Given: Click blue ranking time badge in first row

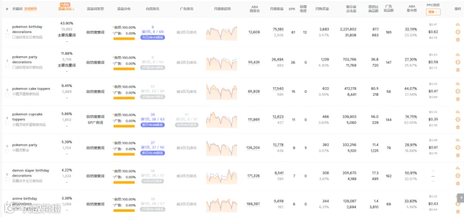Looking at the screenshot, I should click(x=153, y=37).
